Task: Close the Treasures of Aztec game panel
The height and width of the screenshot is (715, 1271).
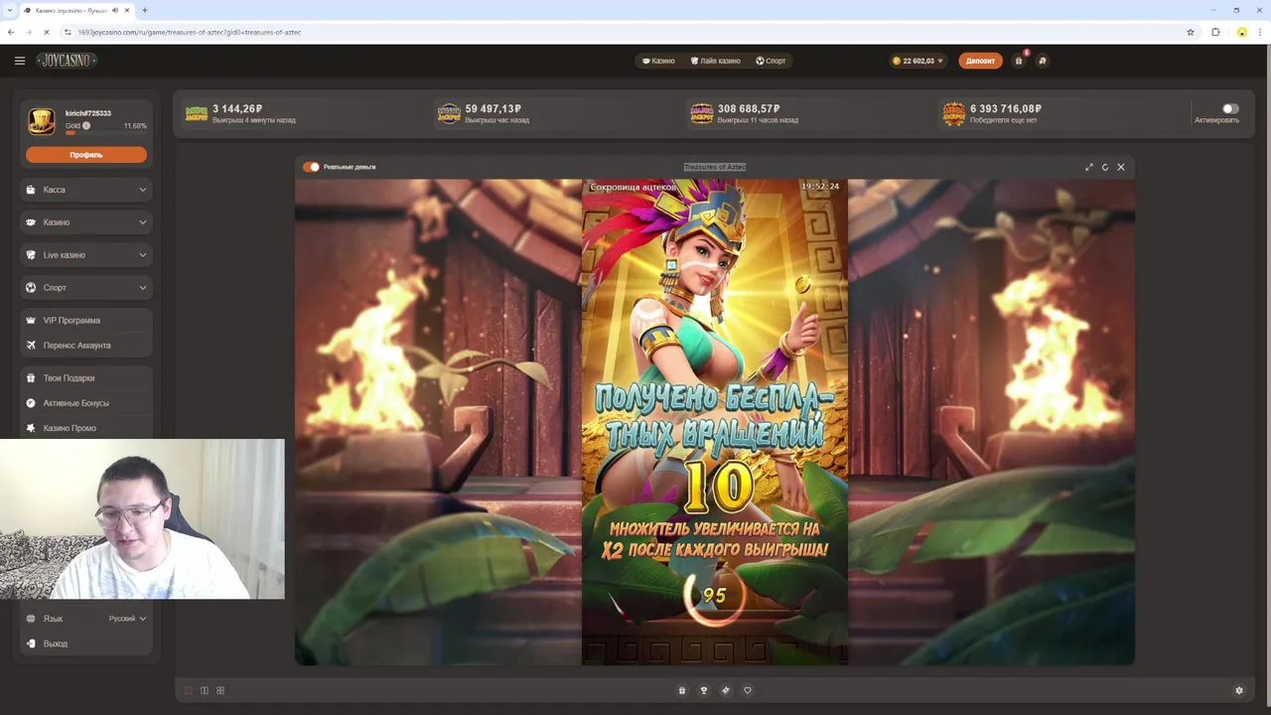Action: click(x=1121, y=167)
